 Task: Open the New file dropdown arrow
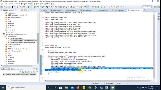(4, 7)
